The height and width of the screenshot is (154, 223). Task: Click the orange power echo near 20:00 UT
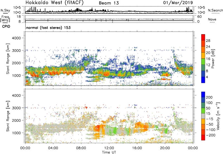pos(165,74)
